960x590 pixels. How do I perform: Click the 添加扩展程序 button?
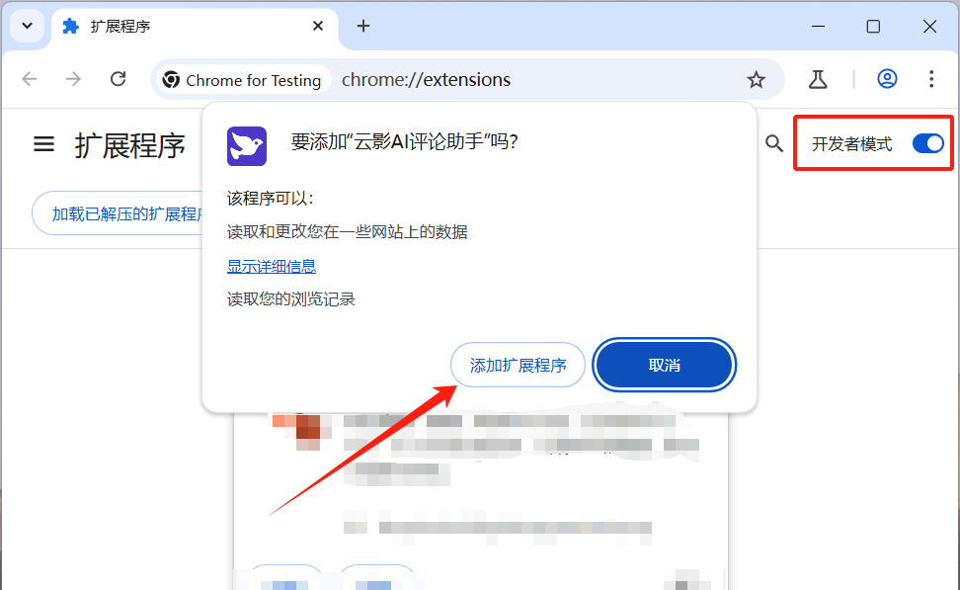[x=518, y=366]
